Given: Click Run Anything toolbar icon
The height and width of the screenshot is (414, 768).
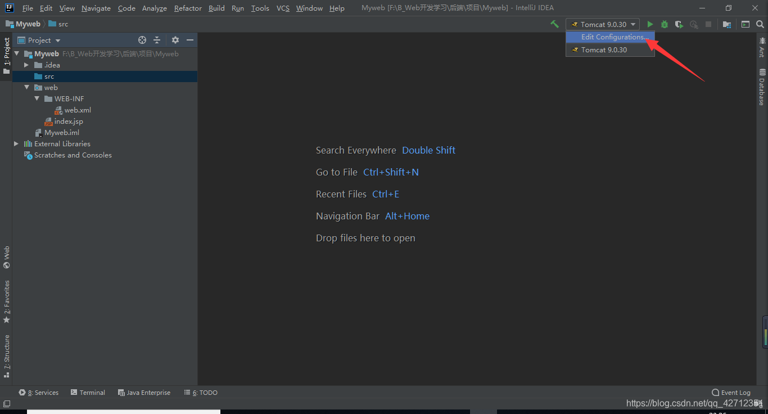Looking at the screenshot, I should pyautogui.click(x=746, y=24).
